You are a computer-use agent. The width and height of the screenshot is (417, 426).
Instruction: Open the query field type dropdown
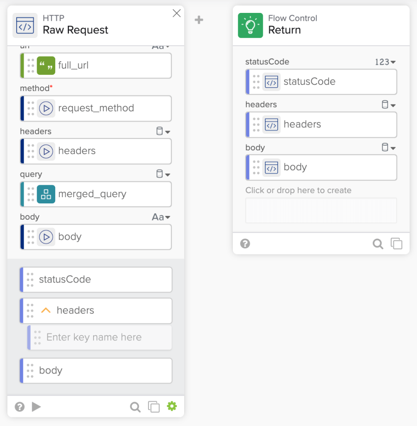[163, 174]
